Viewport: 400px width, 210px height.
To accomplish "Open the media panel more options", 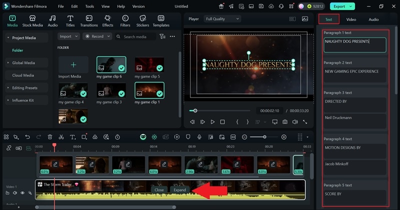I will (172, 36).
